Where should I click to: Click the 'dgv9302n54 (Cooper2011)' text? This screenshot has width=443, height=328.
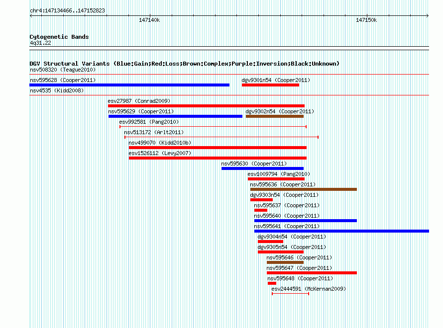tap(280, 111)
